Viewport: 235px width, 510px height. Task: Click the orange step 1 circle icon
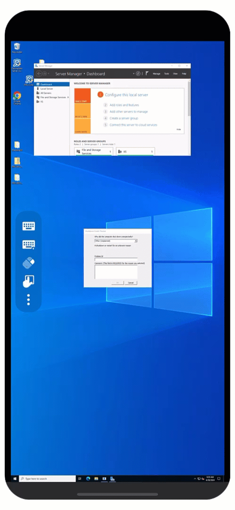coord(101,94)
